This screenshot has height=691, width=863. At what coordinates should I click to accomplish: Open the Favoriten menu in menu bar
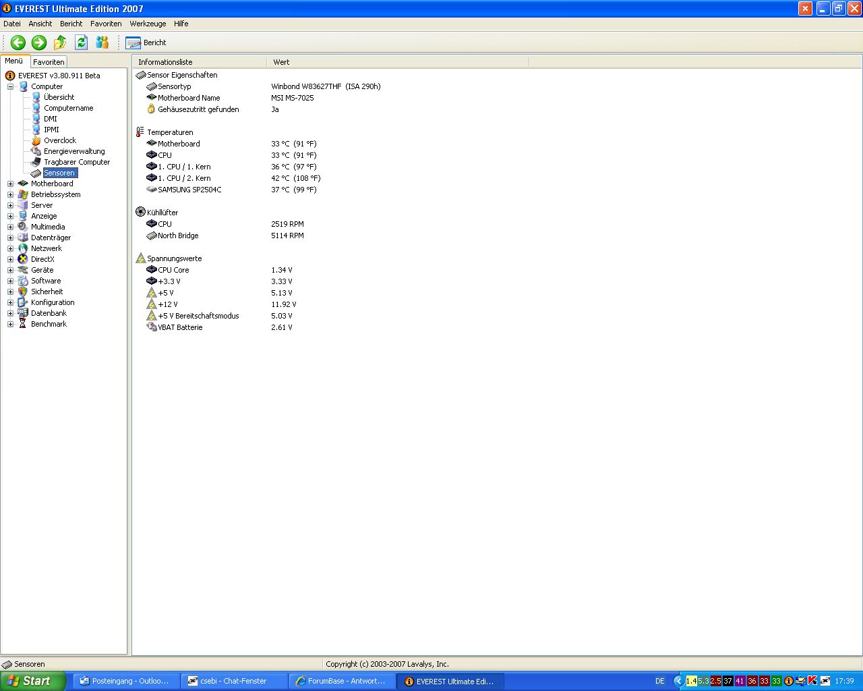106,24
